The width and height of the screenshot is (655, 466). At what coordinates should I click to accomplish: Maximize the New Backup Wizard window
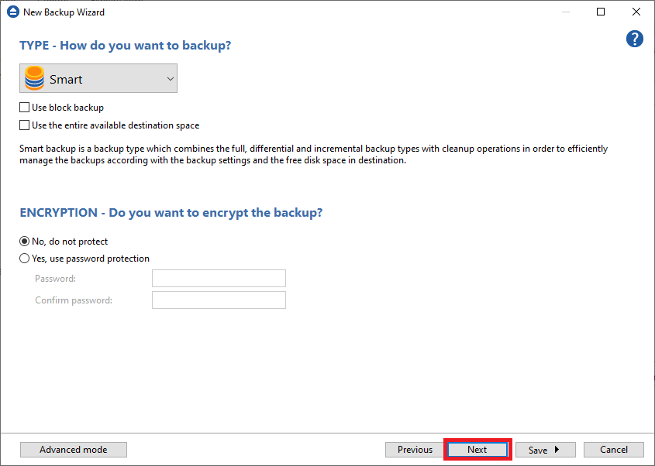(601, 12)
